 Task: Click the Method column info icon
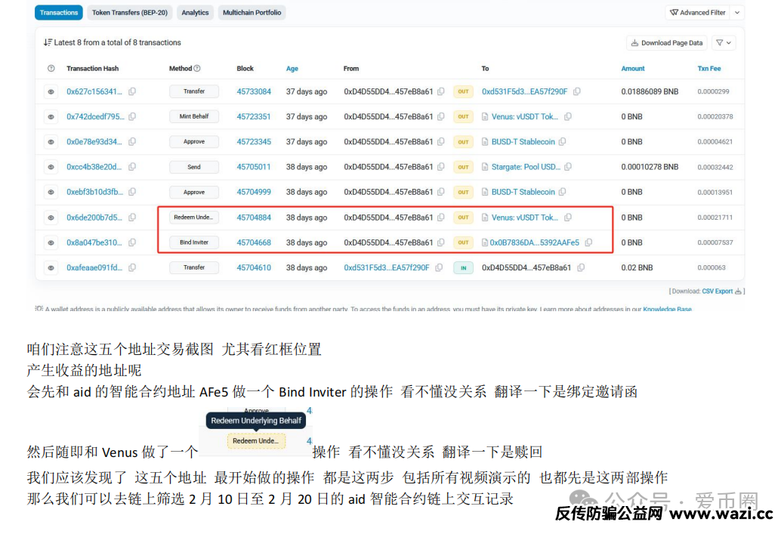[197, 69]
